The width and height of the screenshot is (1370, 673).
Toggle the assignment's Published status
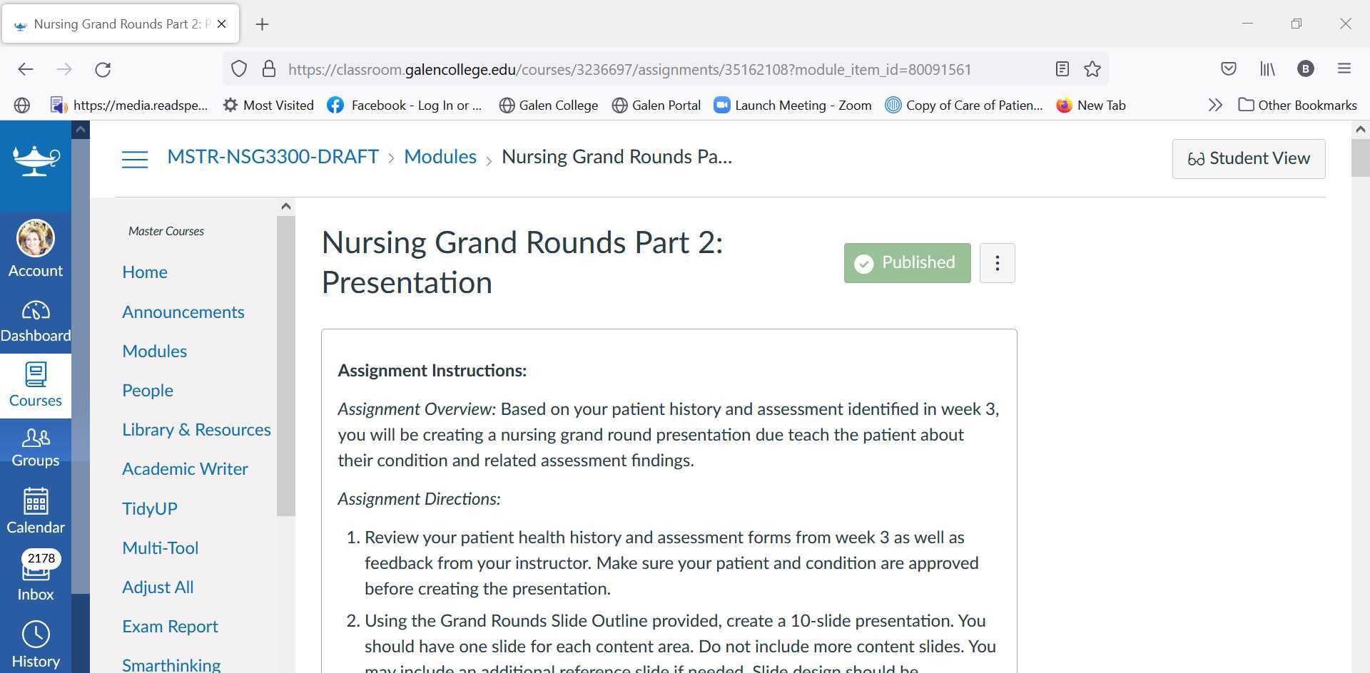click(x=906, y=262)
